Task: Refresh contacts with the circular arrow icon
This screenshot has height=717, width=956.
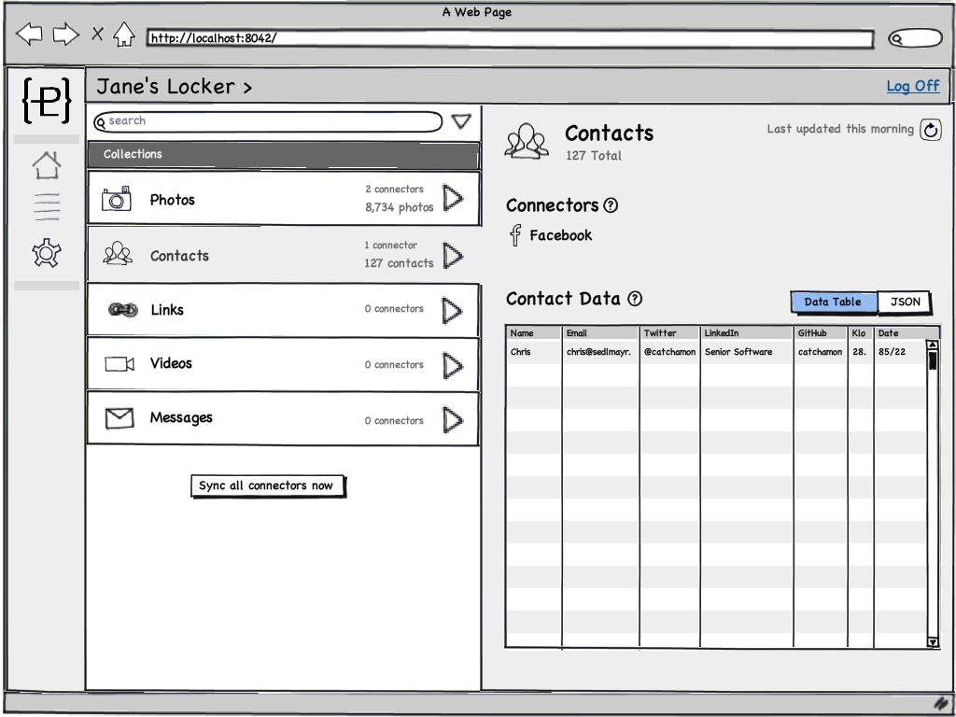Action: click(x=931, y=129)
